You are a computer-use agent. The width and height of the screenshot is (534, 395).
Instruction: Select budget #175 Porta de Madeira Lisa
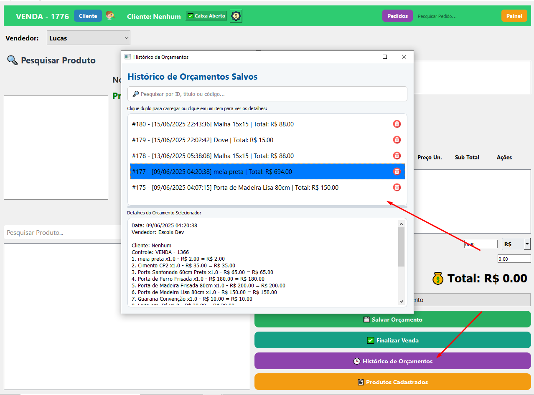click(x=235, y=188)
